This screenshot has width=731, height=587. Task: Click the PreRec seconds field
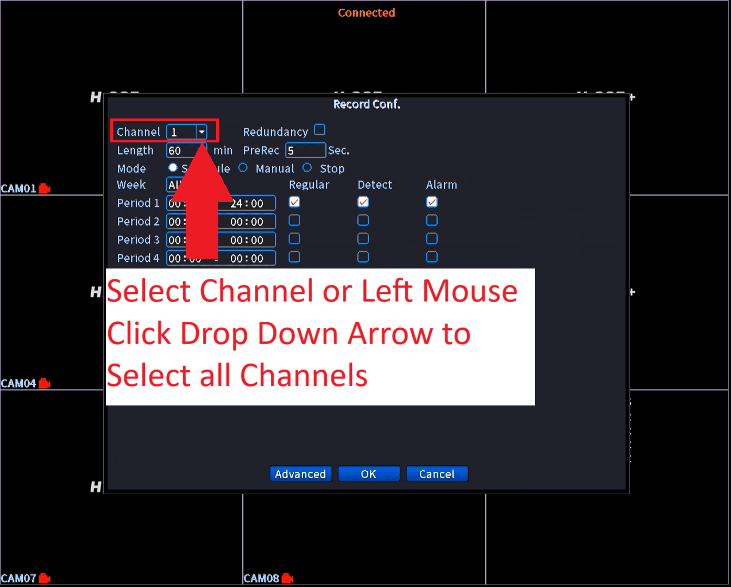click(306, 151)
